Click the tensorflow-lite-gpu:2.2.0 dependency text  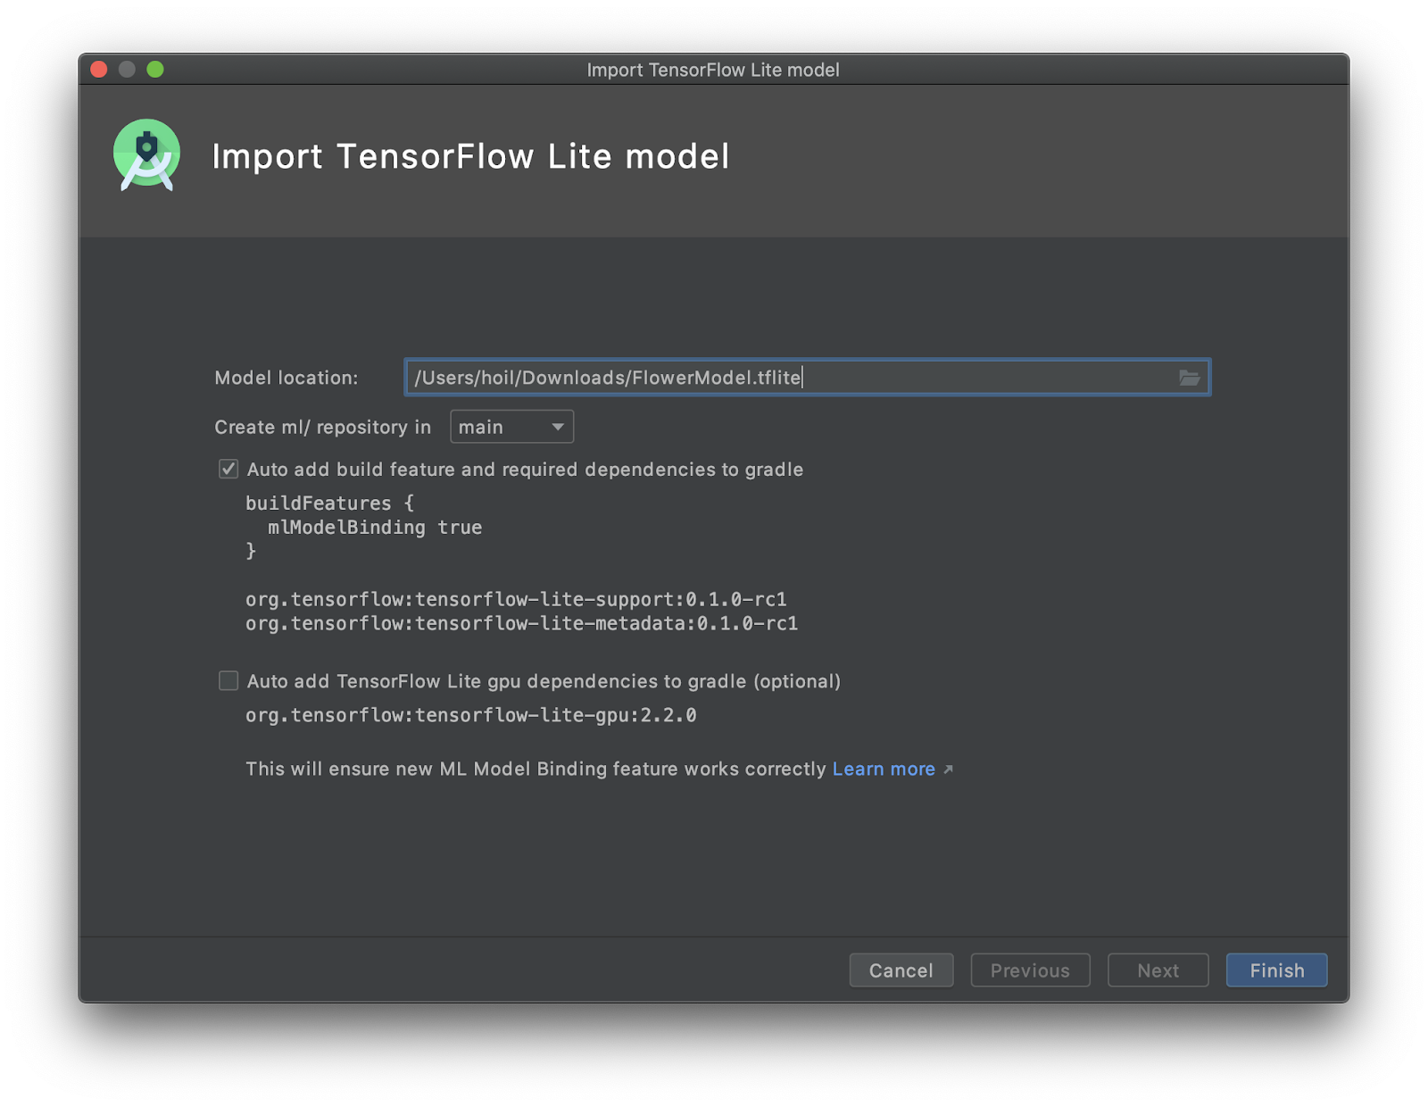tap(470, 715)
